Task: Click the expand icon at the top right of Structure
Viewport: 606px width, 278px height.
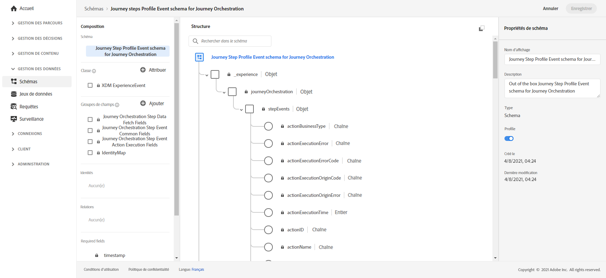Action: click(x=482, y=28)
